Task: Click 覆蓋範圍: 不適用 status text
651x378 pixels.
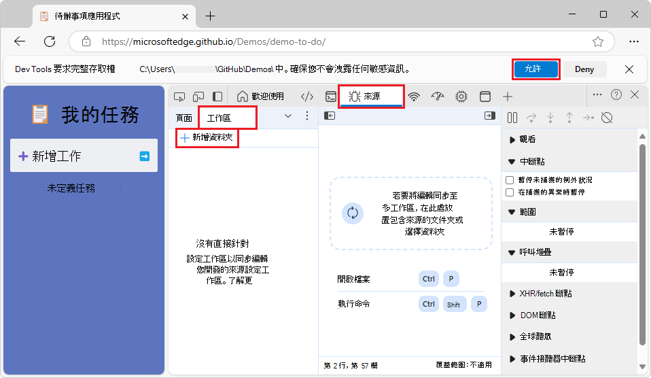Action: pyautogui.click(x=463, y=365)
